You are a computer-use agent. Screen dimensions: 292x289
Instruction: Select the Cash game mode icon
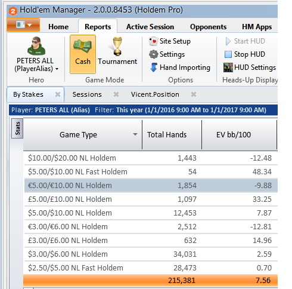(x=83, y=46)
